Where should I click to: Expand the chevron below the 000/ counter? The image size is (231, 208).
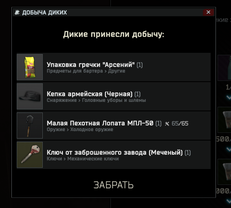click(229, 201)
